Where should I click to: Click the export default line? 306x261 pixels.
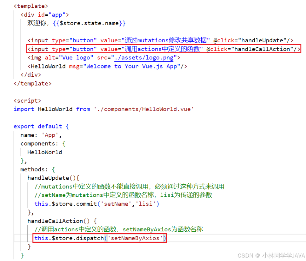[41, 126]
